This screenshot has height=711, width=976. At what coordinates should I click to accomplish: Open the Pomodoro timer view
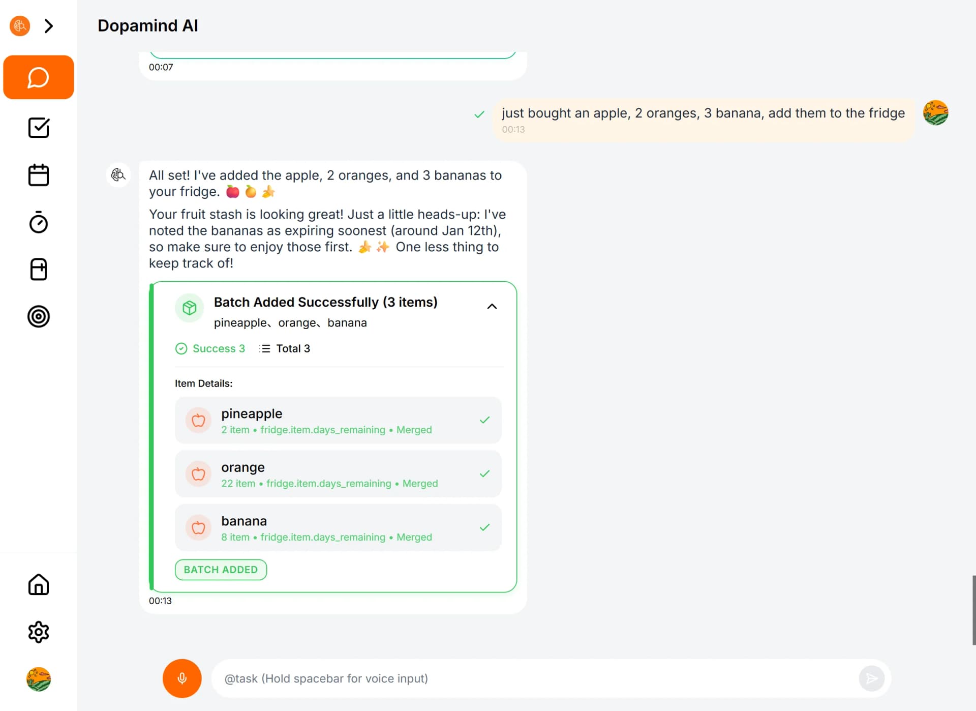coord(38,222)
